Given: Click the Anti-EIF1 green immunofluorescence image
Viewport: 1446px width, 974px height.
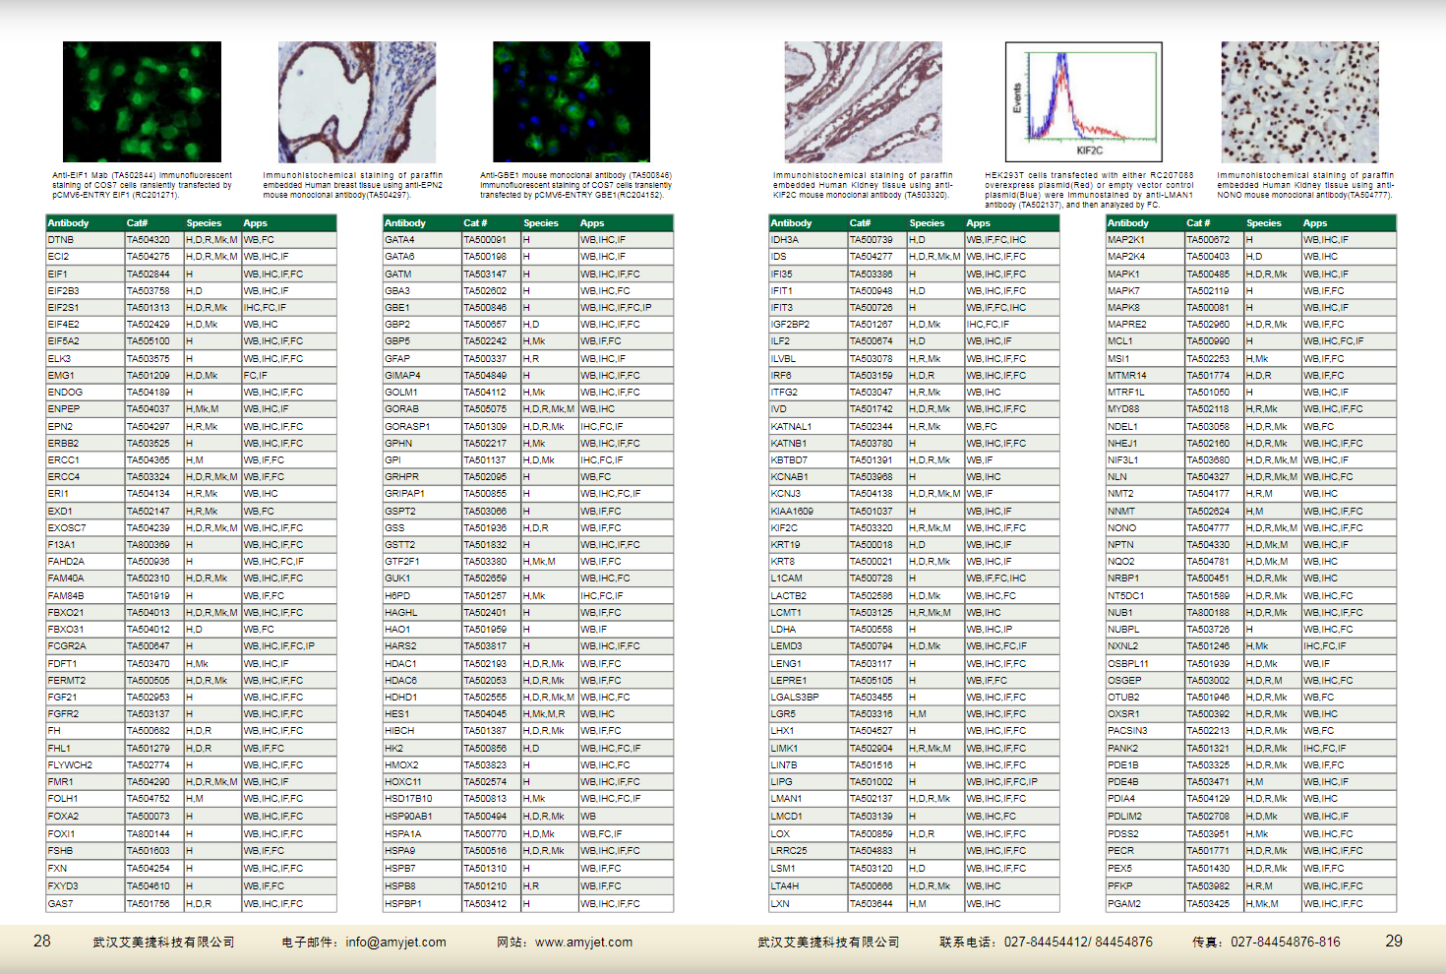Looking at the screenshot, I should (x=142, y=101).
